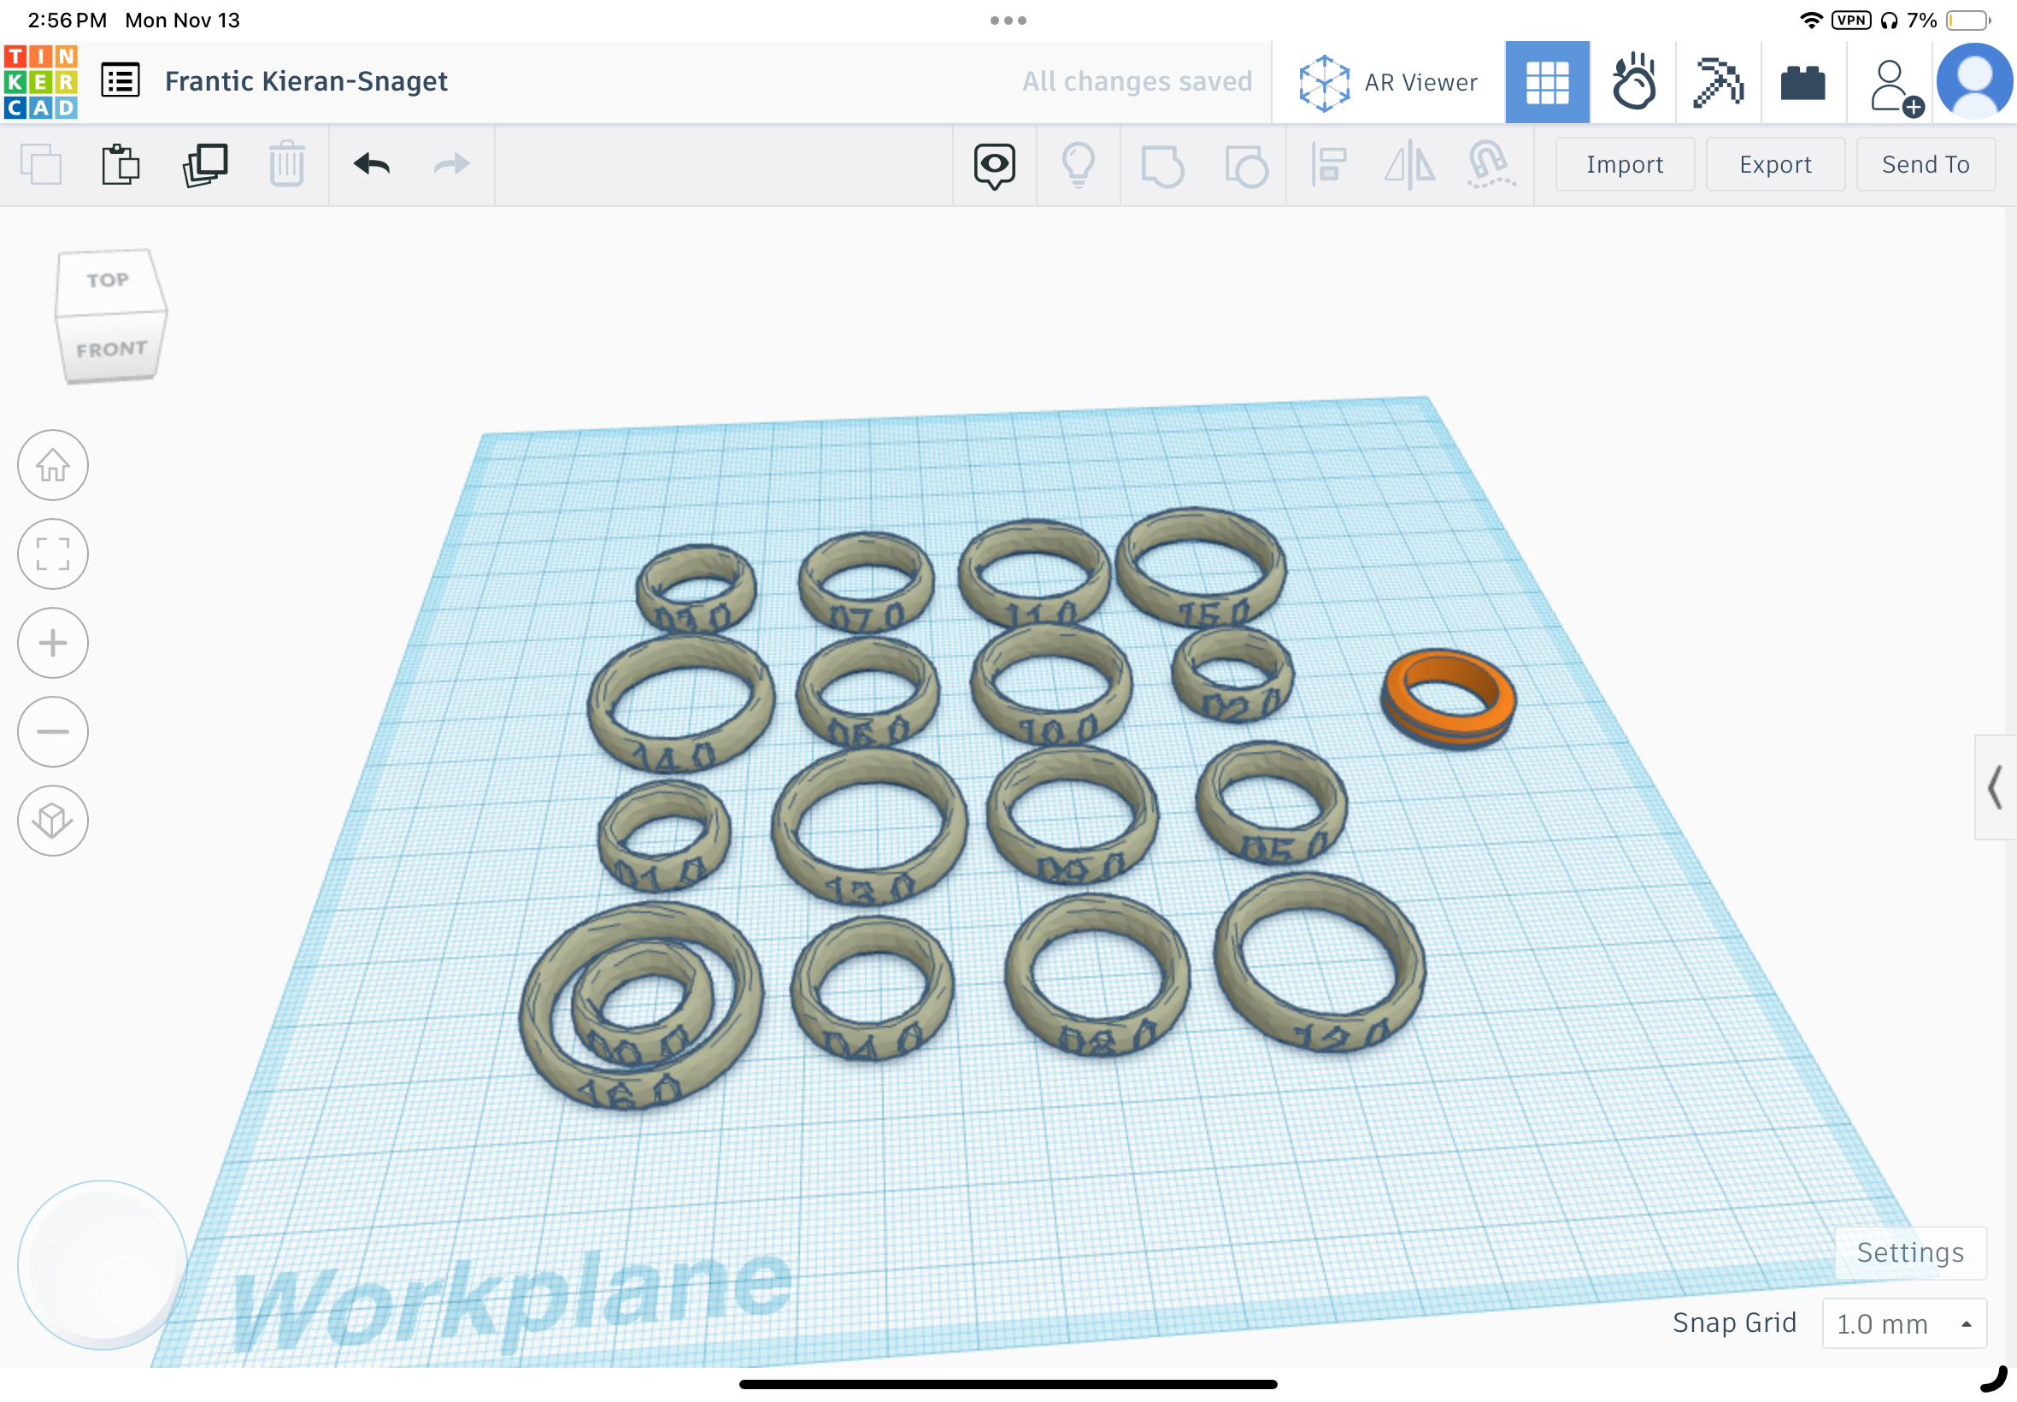Toggle orthographic view in left sidebar
This screenshot has width=2017, height=1402.
click(x=53, y=821)
